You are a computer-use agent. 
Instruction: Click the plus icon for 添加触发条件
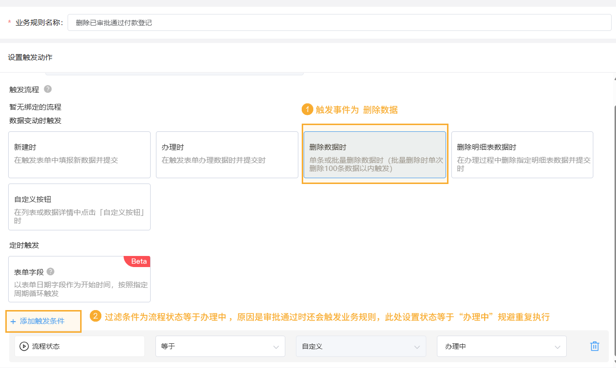(13, 322)
